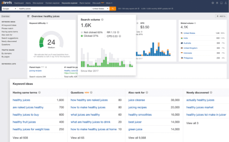229x142 pixels.
Task: Click View all 938 under Having same terms
Action: 20,138
